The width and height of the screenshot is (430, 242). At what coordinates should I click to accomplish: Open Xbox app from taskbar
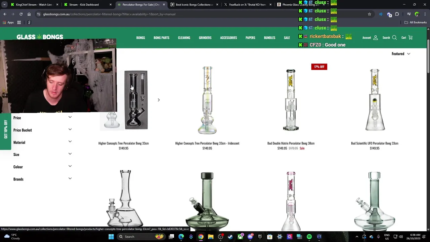240,237
